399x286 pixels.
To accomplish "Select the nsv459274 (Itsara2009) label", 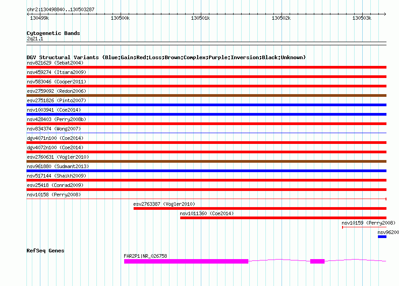I will 56,72.
